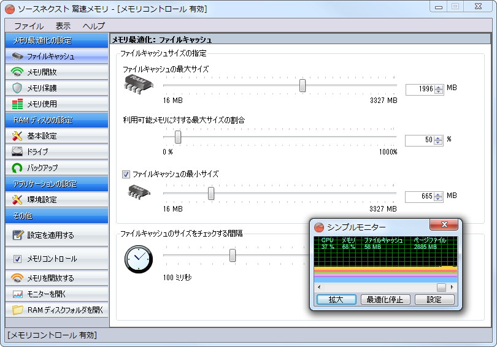Screen dimensions: 497x347
Task: Click the 665 min size input field
Action: point(420,196)
